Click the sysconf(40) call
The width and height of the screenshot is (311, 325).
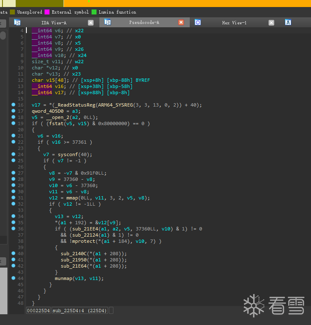click(x=75, y=154)
